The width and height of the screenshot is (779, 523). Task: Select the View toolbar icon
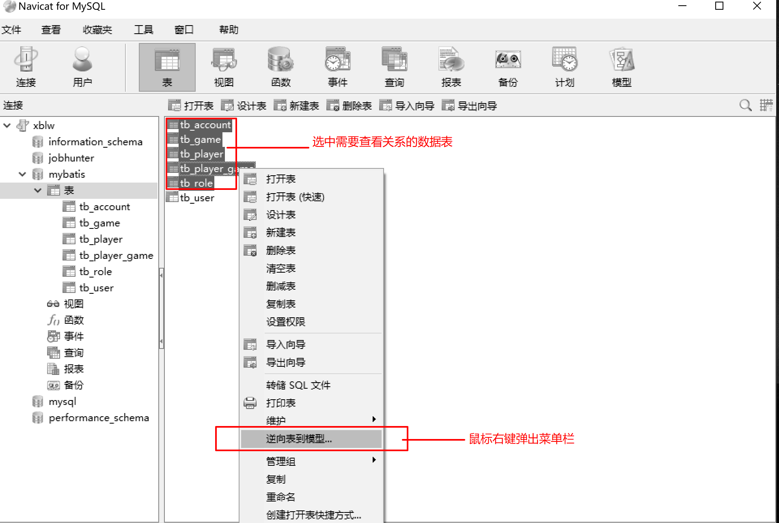click(224, 67)
